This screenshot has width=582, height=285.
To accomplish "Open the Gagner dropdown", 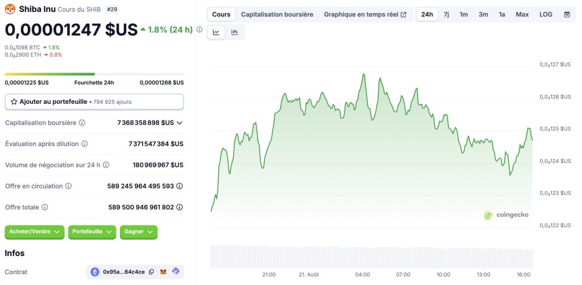I will click(x=138, y=232).
